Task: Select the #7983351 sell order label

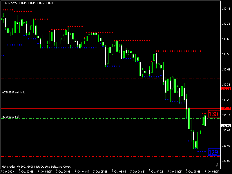Action: pos(11,117)
